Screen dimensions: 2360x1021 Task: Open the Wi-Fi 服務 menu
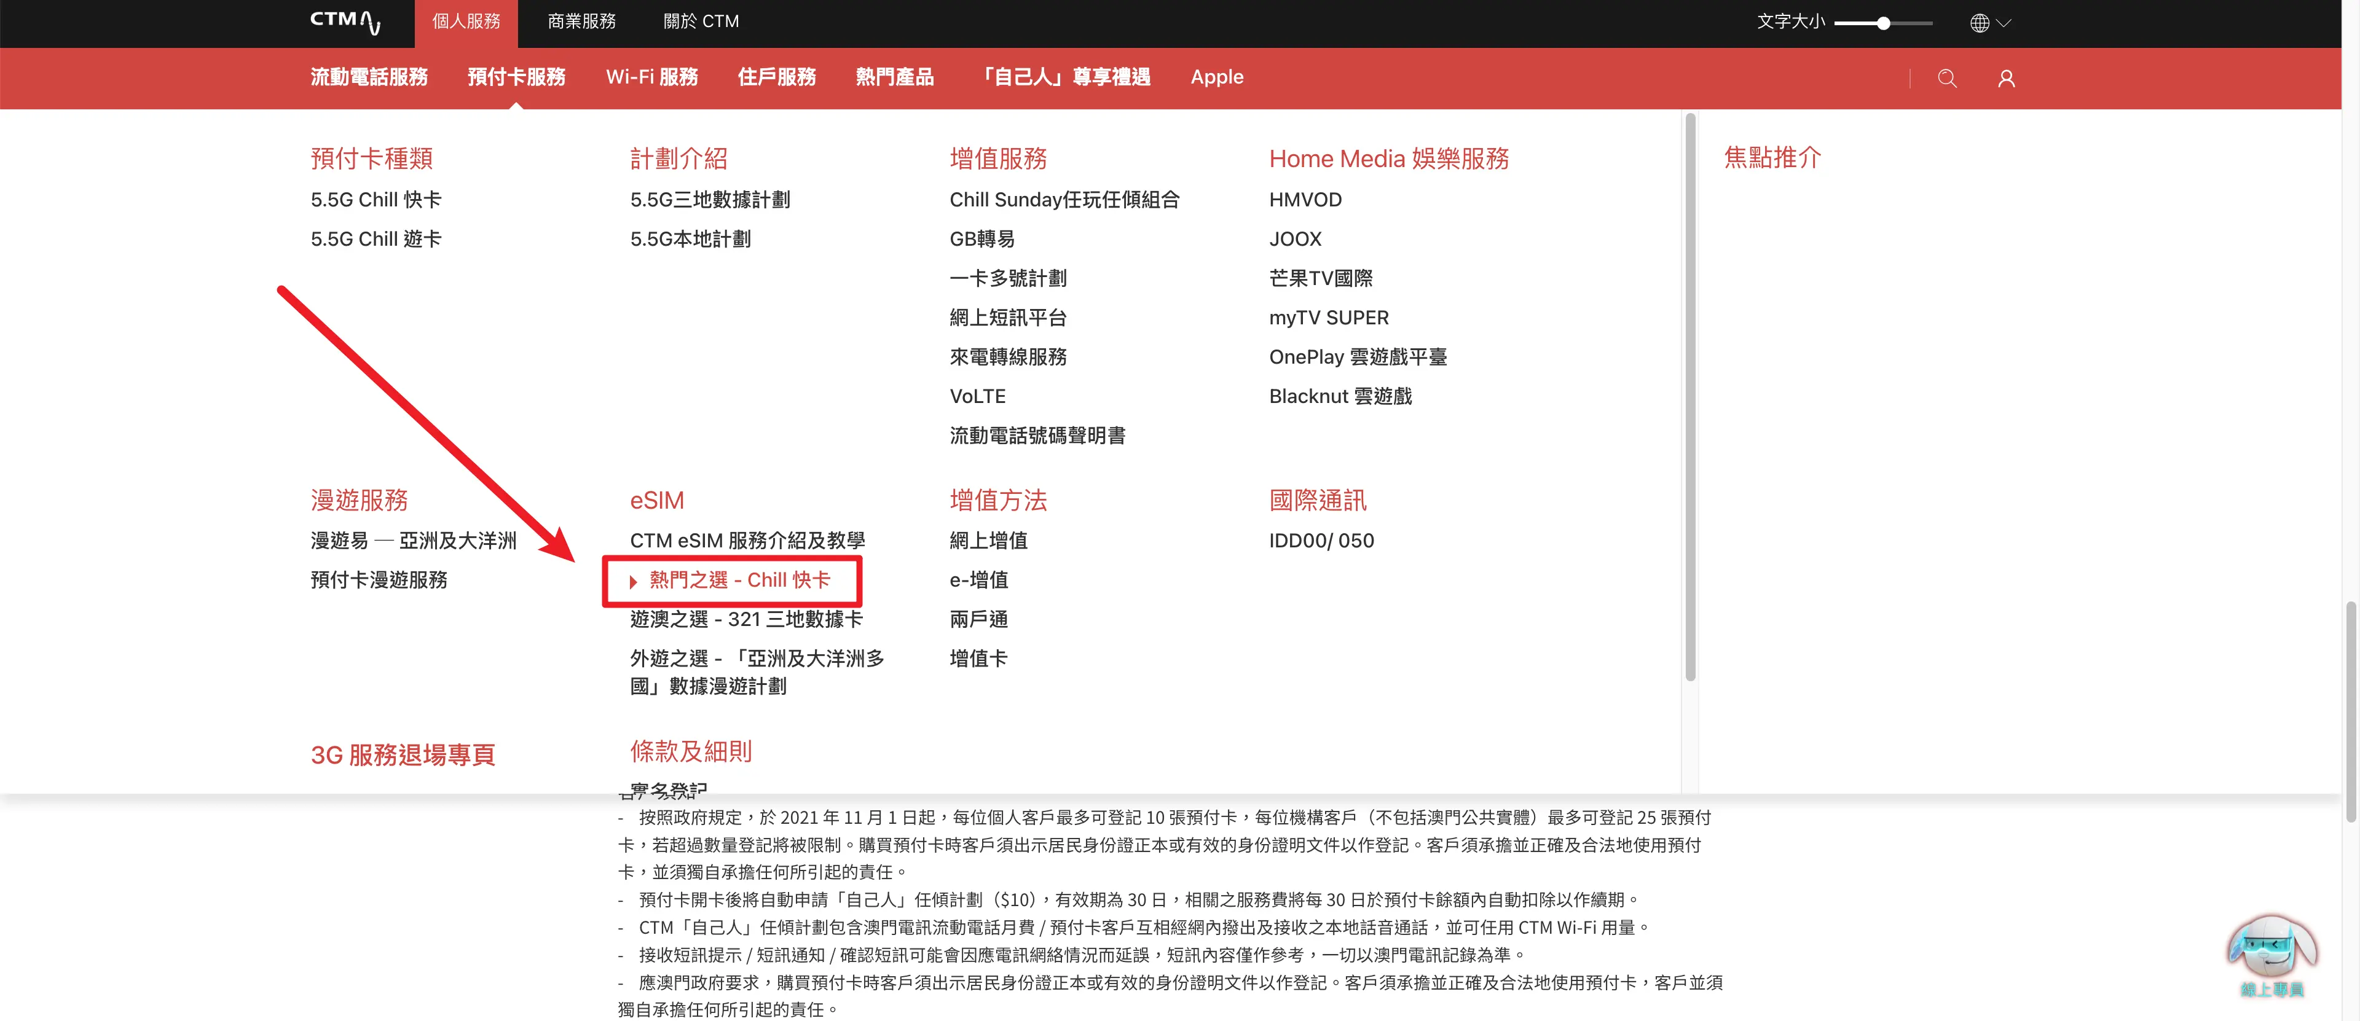coord(651,77)
